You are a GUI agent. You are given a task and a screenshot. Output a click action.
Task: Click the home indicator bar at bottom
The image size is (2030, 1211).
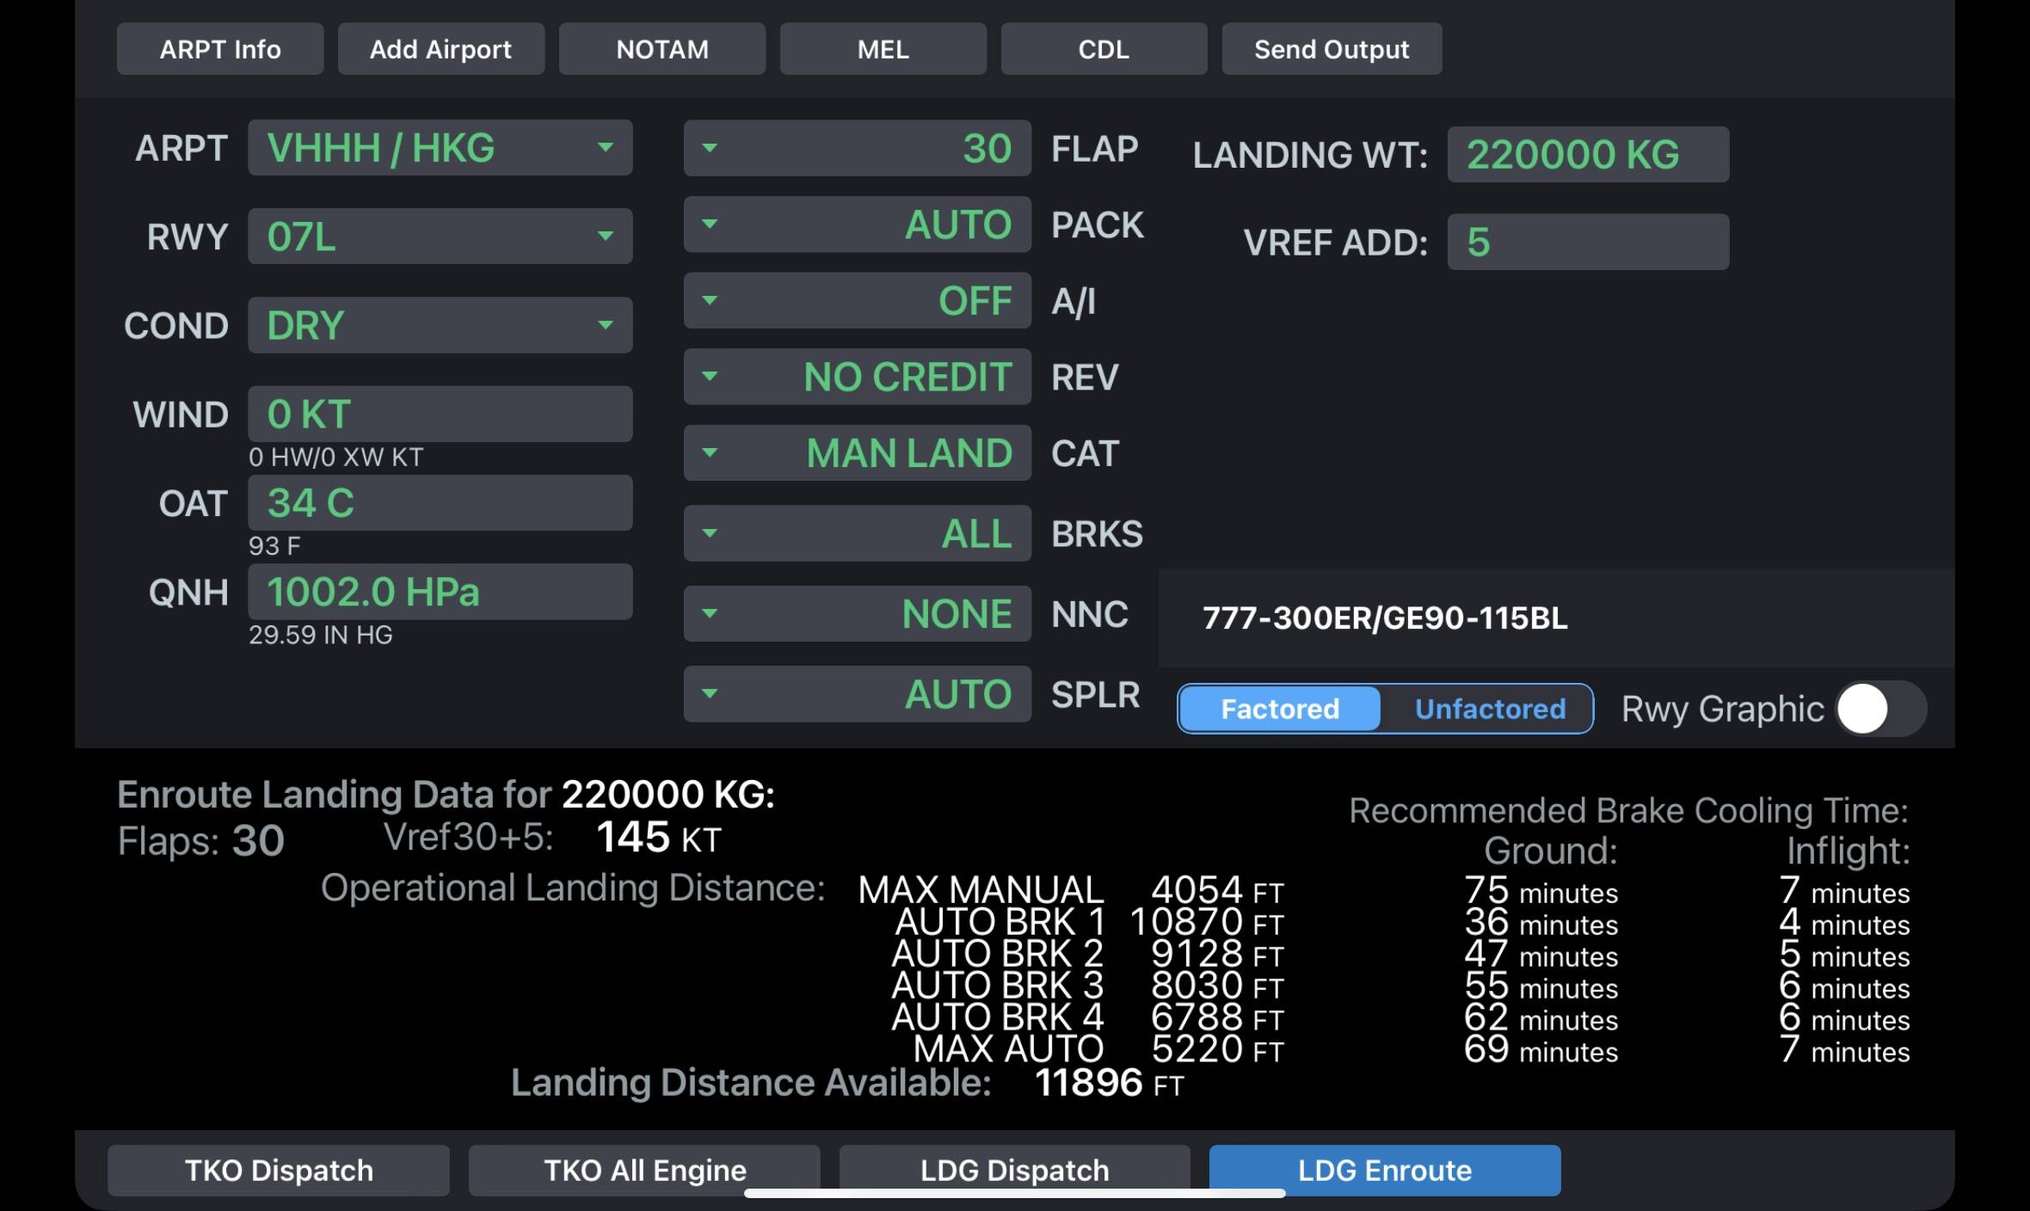[x=1014, y=1194]
